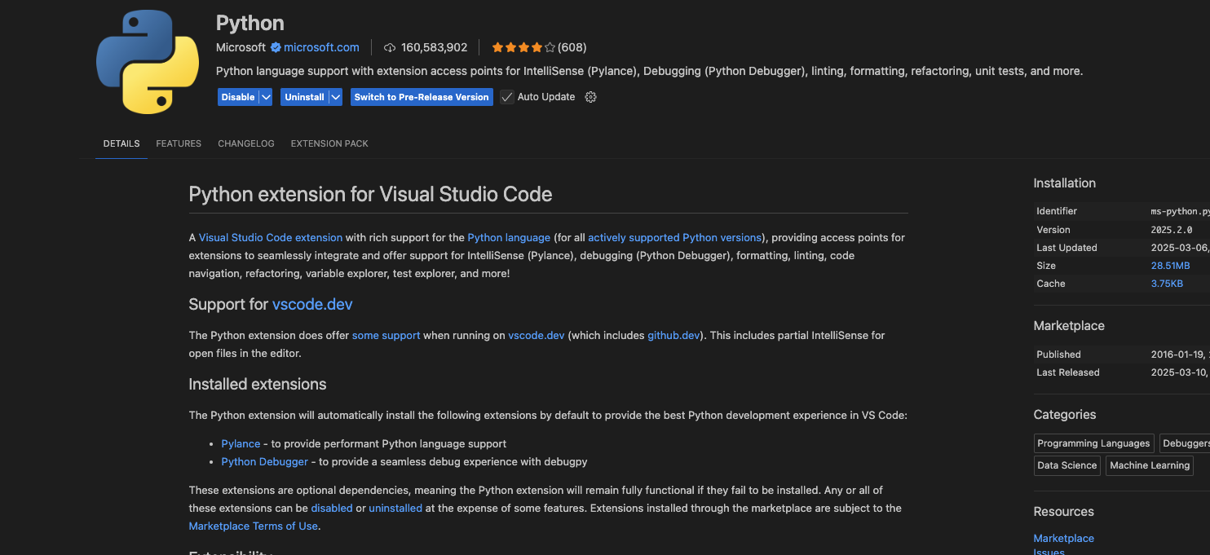Switch to Pre-Release Version
This screenshot has height=555, width=1210.
point(422,97)
